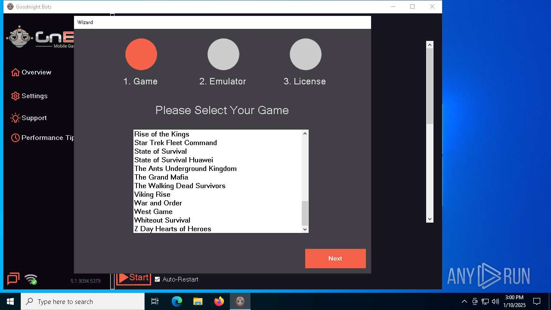Open the Overview home icon
This screenshot has width=551, height=310.
15,72
